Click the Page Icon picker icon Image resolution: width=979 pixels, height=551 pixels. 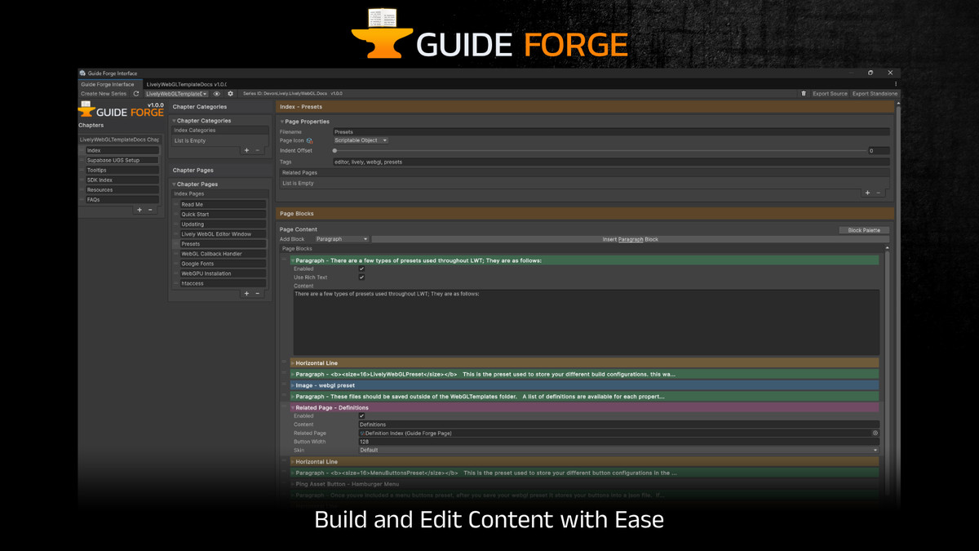[x=309, y=140]
